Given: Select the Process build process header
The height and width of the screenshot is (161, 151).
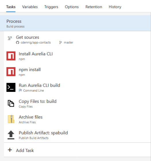Looking at the screenshot, I should 75,23.
